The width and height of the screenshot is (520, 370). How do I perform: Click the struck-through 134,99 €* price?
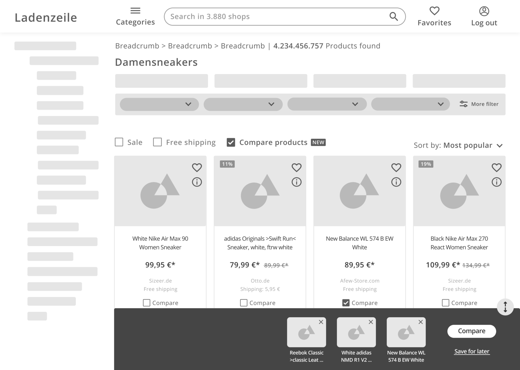tap(476, 265)
